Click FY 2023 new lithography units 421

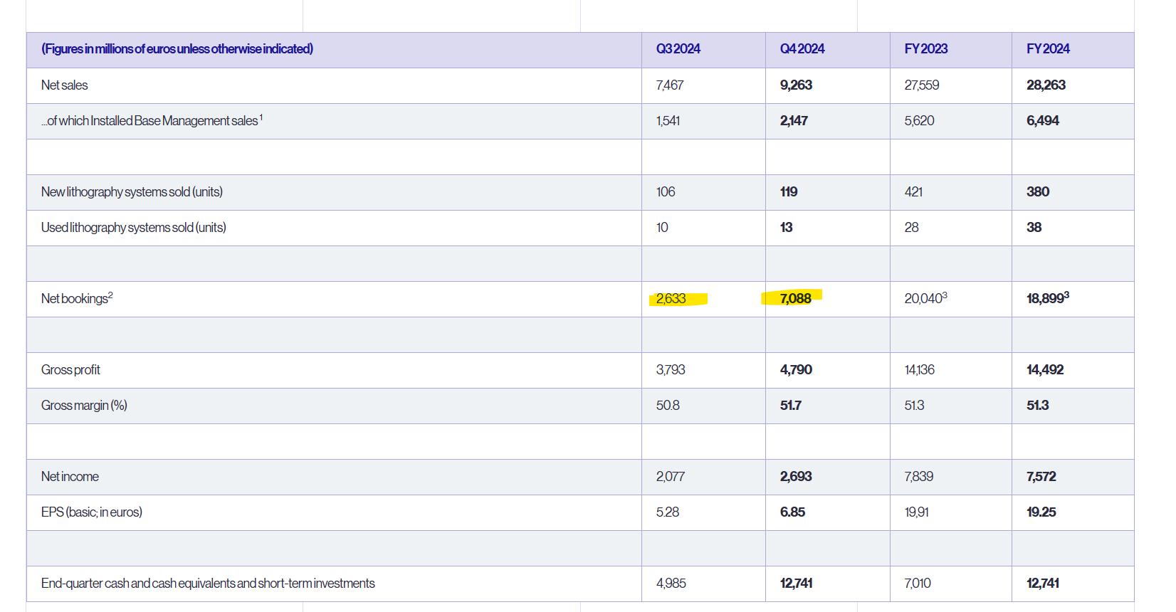913,192
